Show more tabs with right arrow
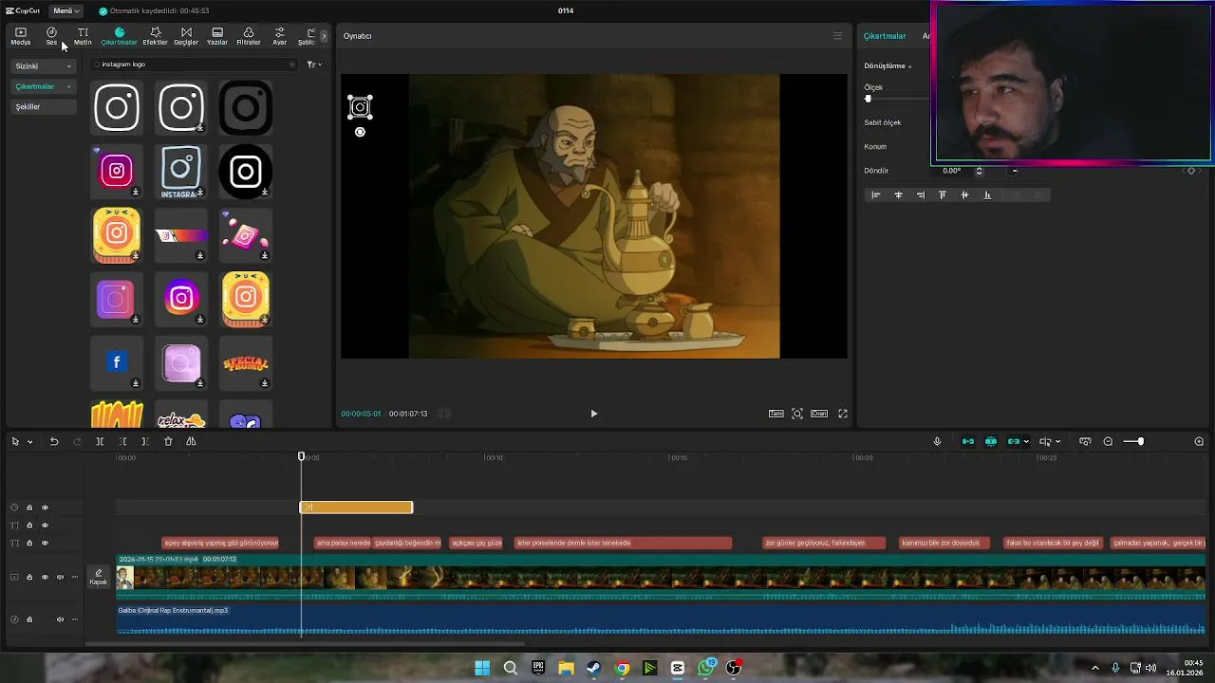The width and height of the screenshot is (1215, 683). click(324, 36)
